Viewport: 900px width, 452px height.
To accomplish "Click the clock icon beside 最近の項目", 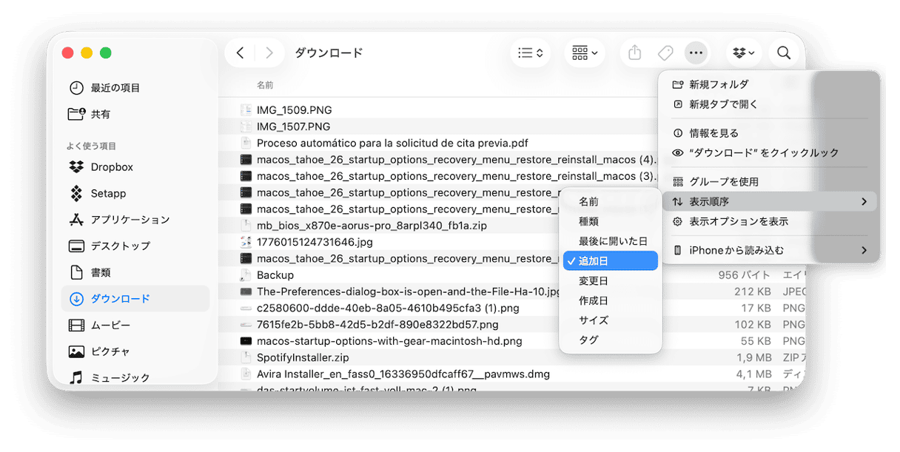I will pos(76,88).
